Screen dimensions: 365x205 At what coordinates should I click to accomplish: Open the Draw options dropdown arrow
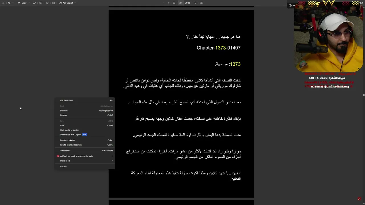(x=29, y=3)
